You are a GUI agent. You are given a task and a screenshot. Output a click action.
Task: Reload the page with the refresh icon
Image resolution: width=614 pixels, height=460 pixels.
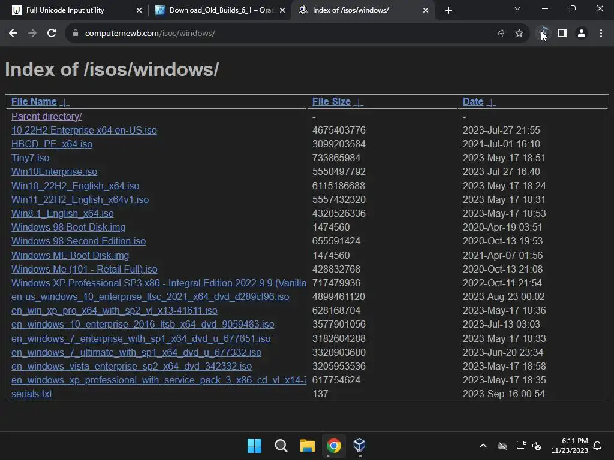point(52,34)
